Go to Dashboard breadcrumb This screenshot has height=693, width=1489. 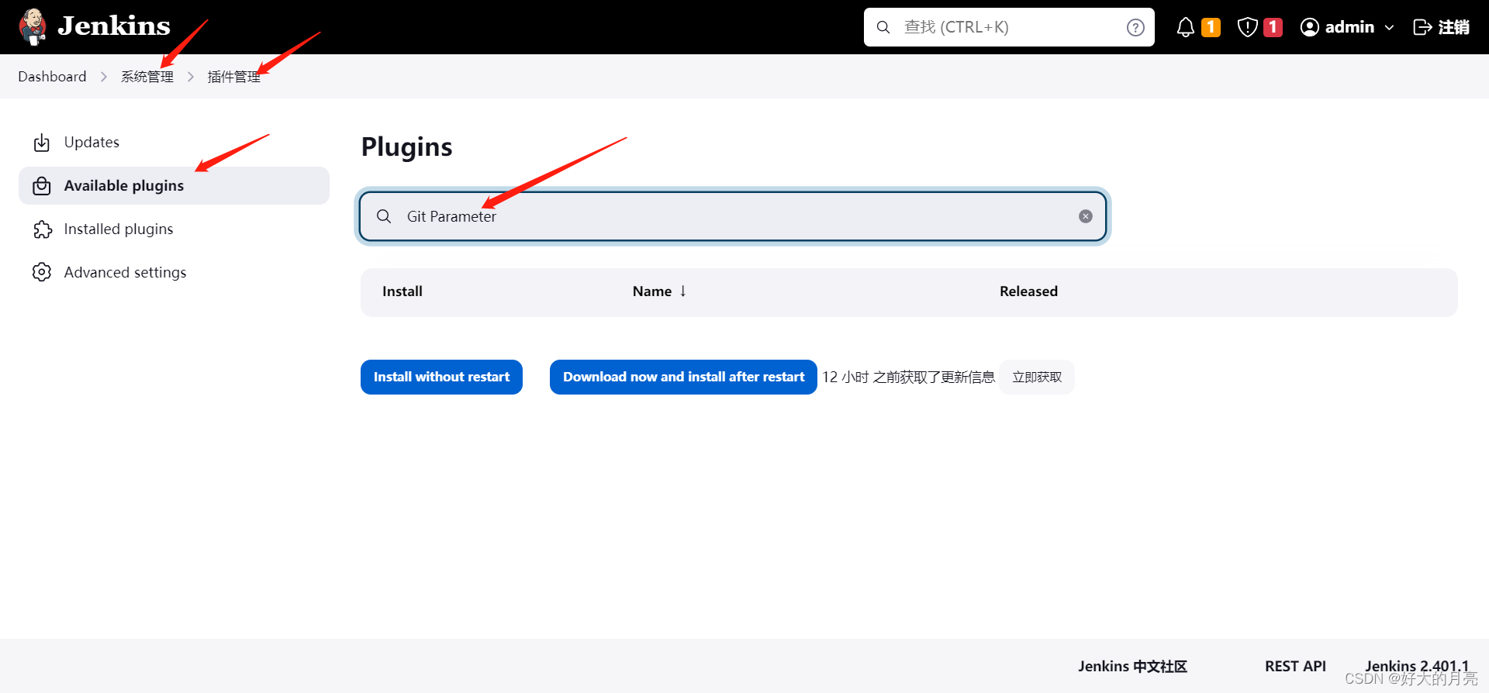click(52, 76)
